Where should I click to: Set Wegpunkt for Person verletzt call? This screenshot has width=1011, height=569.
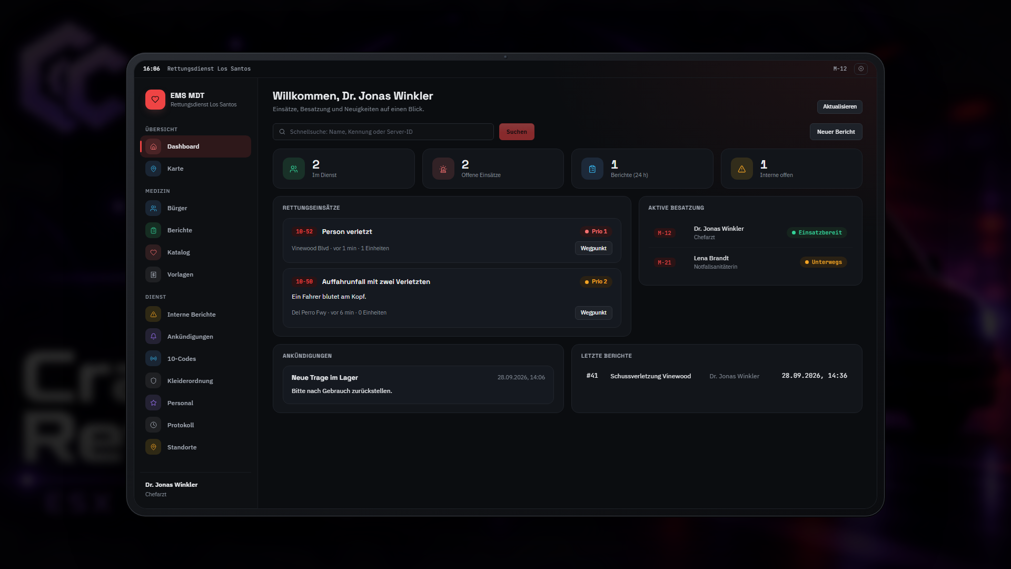click(593, 248)
